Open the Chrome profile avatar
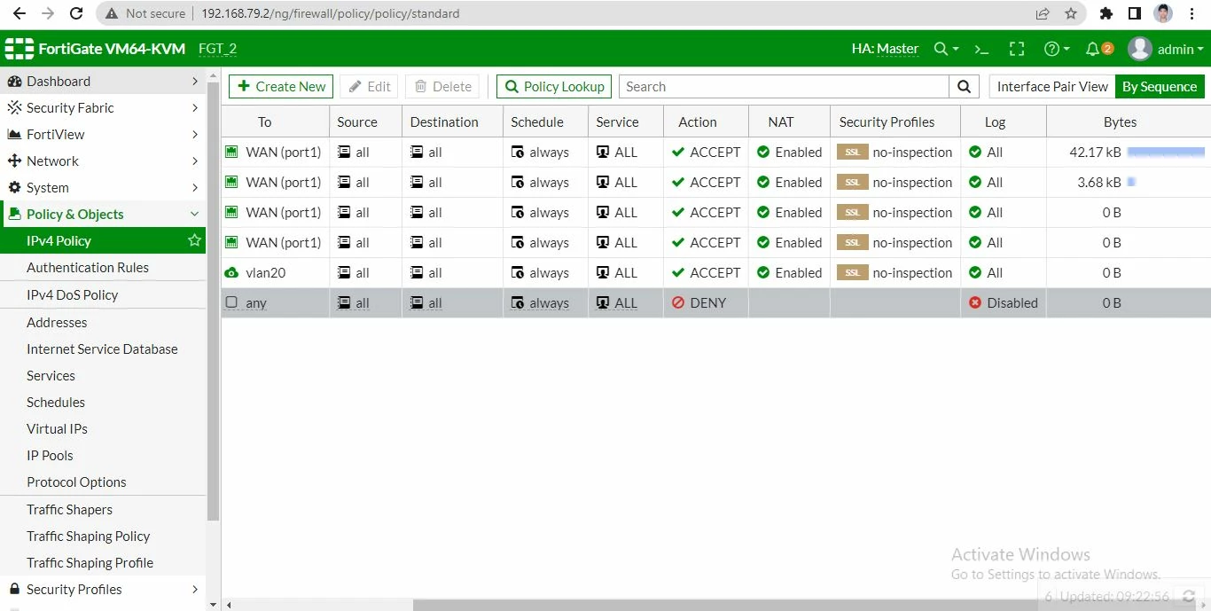1211x611 pixels. point(1162,13)
